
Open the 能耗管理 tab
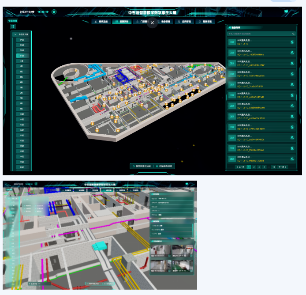tap(205, 21)
